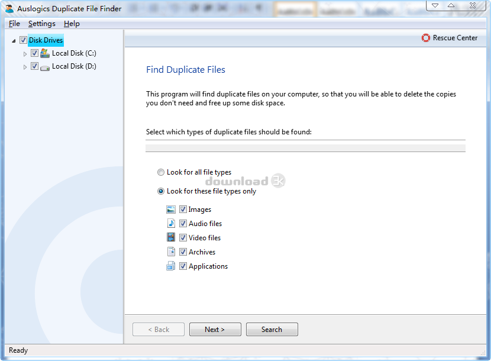Uncheck the Video files checkbox
Viewport: 491px width, 361px height.
tap(183, 237)
